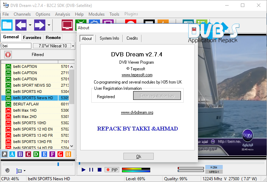This screenshot has height=182, width=267.
Task: Open the Help menu
Action: [x=79, y=14]
